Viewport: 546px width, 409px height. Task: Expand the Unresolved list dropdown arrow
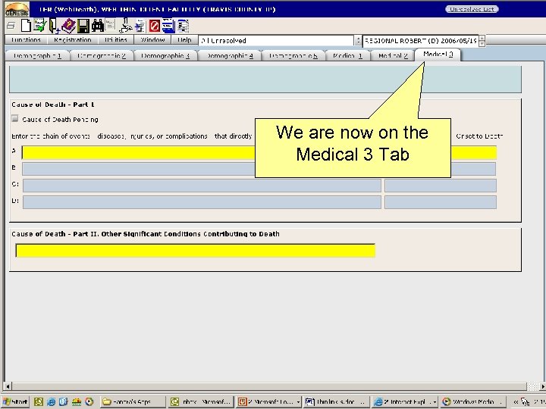click(358, 41)
